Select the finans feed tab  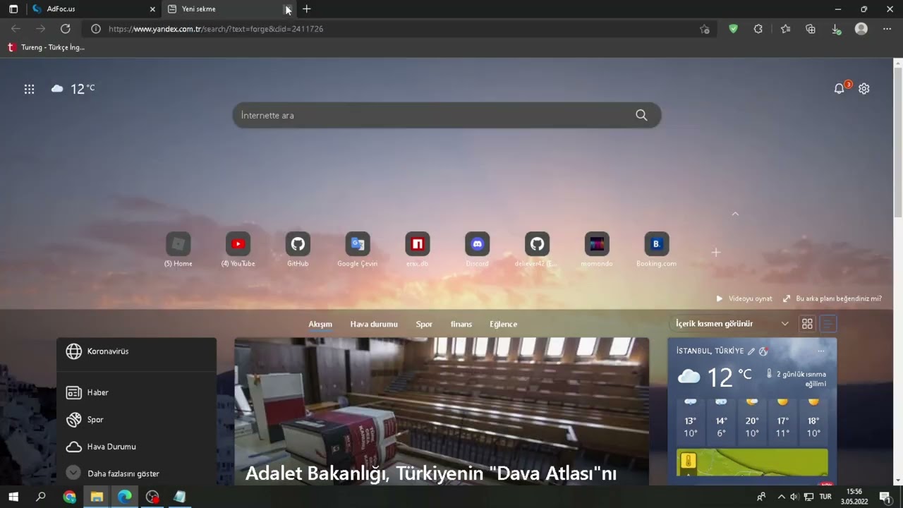coord(461,325)
